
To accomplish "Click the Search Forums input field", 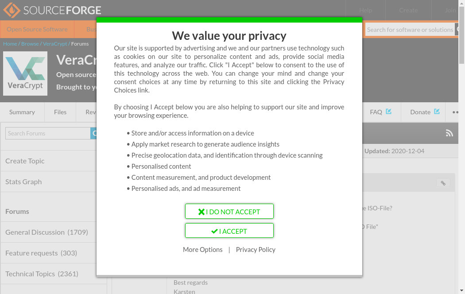I will [48, 133].
